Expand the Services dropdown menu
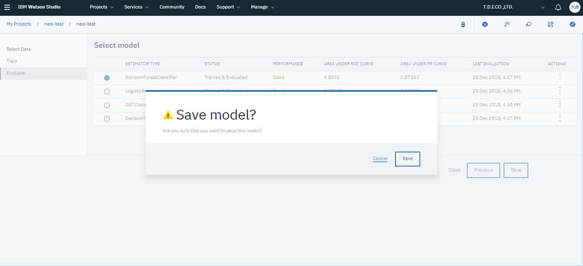This screenshot has height=266, width=583. click(x=136, y=7)
